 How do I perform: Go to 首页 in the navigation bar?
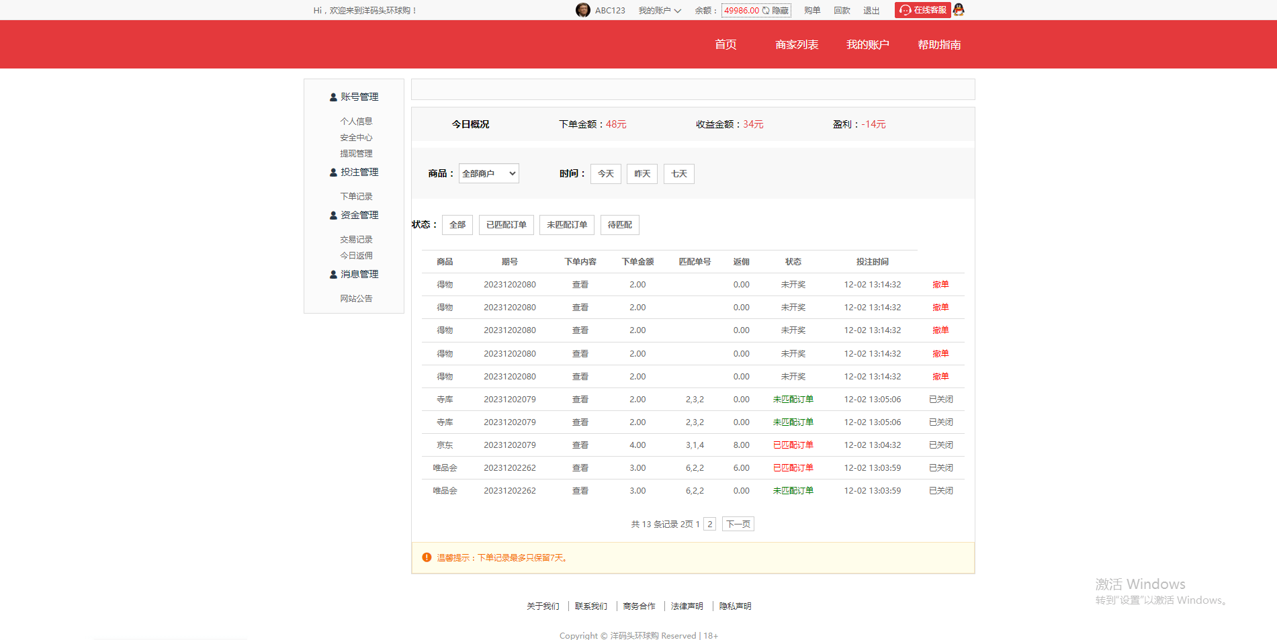(725, 44)
